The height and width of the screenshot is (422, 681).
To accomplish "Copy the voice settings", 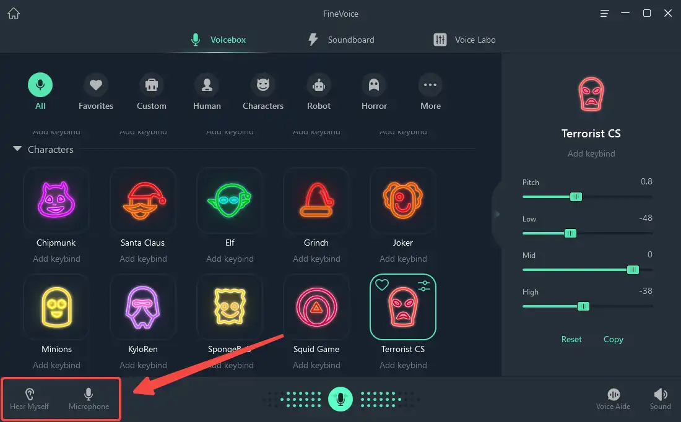I will pyautogui.click(x=614, y=339).
